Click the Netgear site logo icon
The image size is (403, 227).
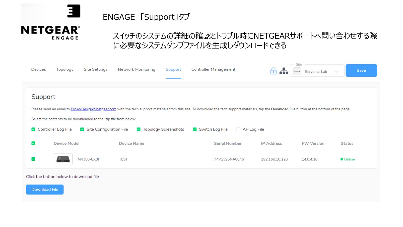pyautogui.click(x=297, y=71)
